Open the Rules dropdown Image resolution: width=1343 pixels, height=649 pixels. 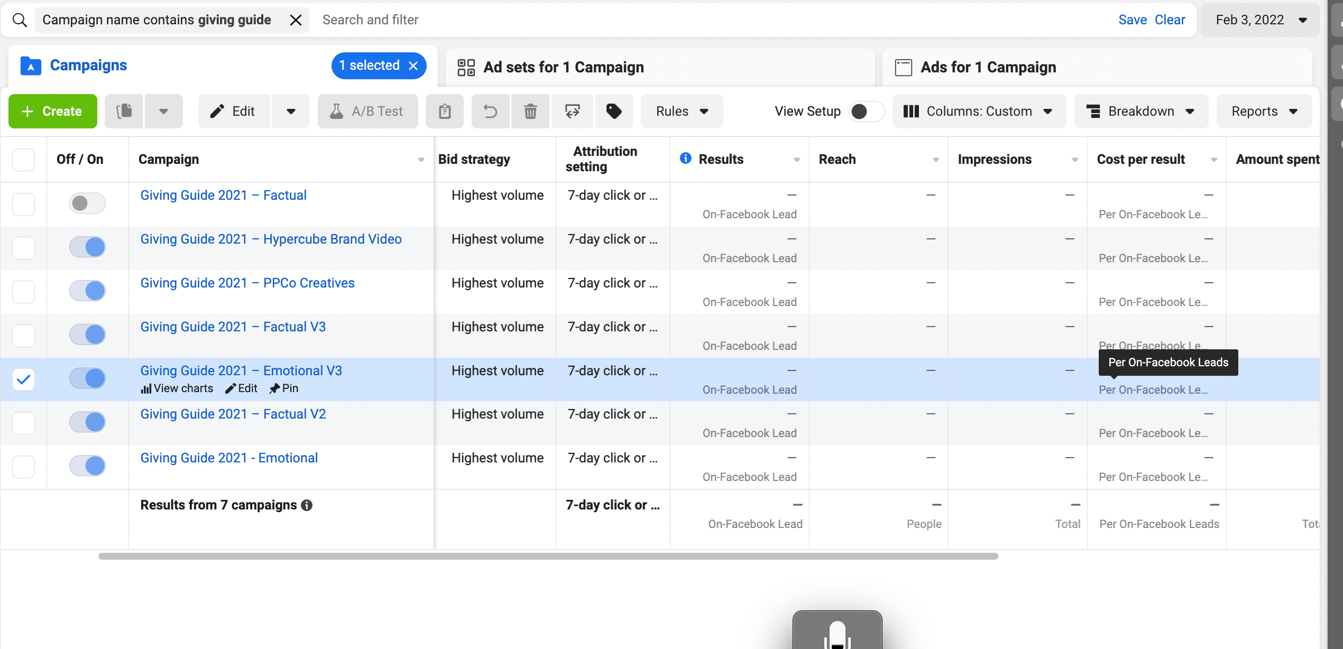(x=682, y=112)
